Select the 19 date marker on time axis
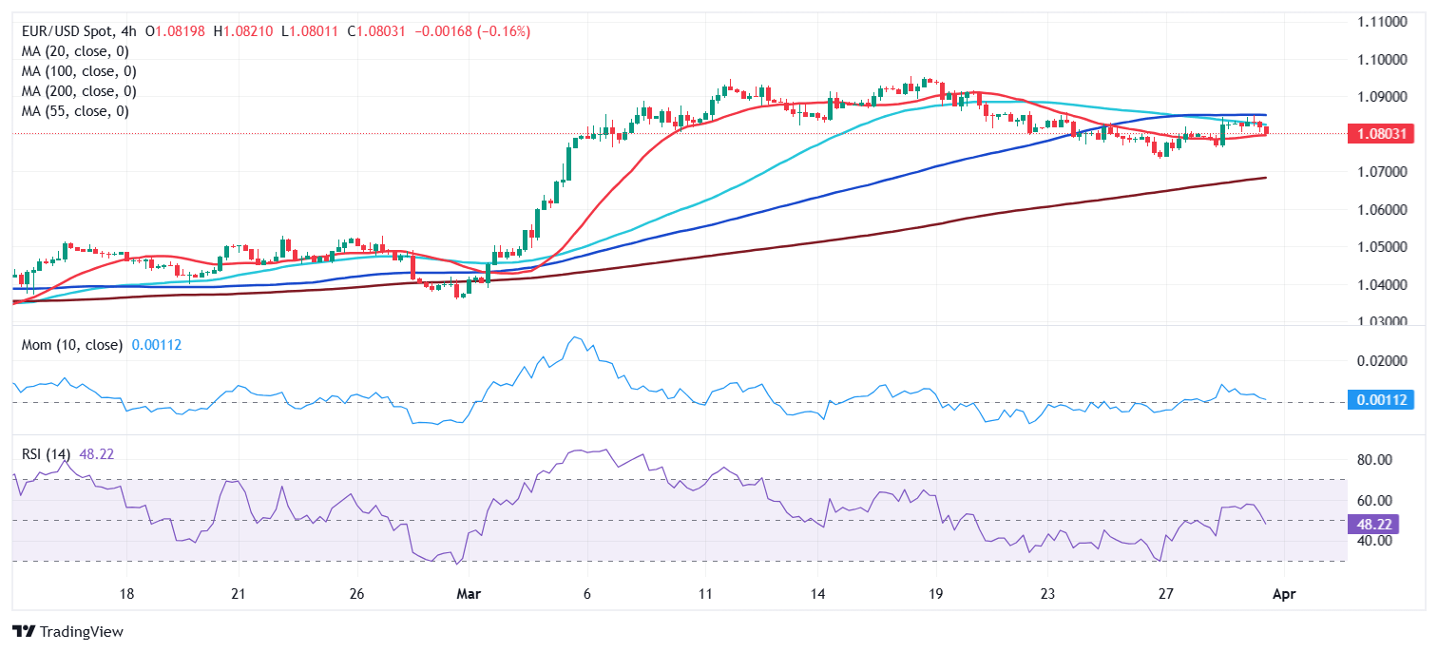The height and width of the screenshot is (652, 1438). pyautogui.click(x=935, y=594)
